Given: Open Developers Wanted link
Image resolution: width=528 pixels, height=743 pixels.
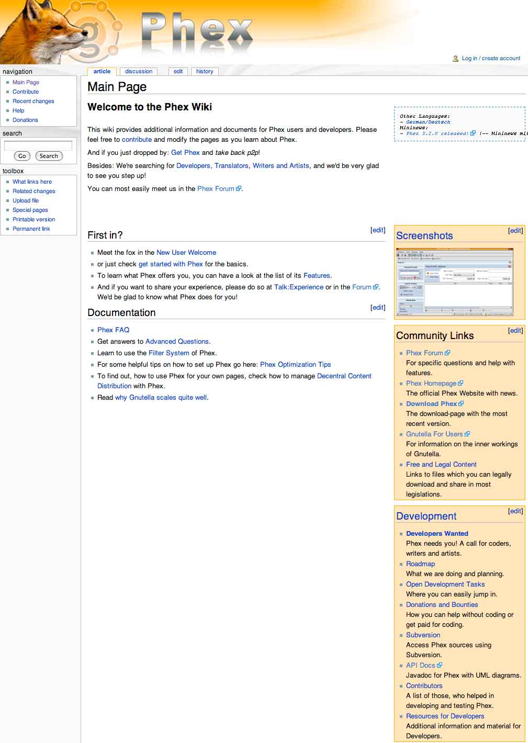Looking at the screenshot, I should (437, 534).
